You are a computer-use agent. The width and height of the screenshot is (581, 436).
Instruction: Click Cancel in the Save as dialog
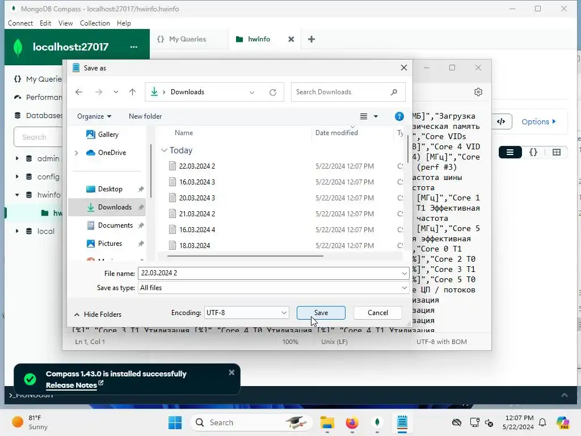point(377,313)
